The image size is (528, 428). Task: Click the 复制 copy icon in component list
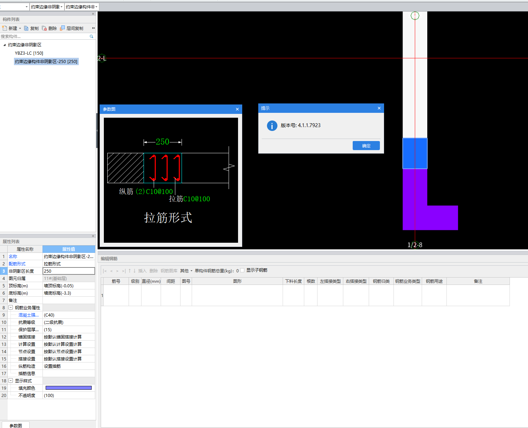[26, 28]
